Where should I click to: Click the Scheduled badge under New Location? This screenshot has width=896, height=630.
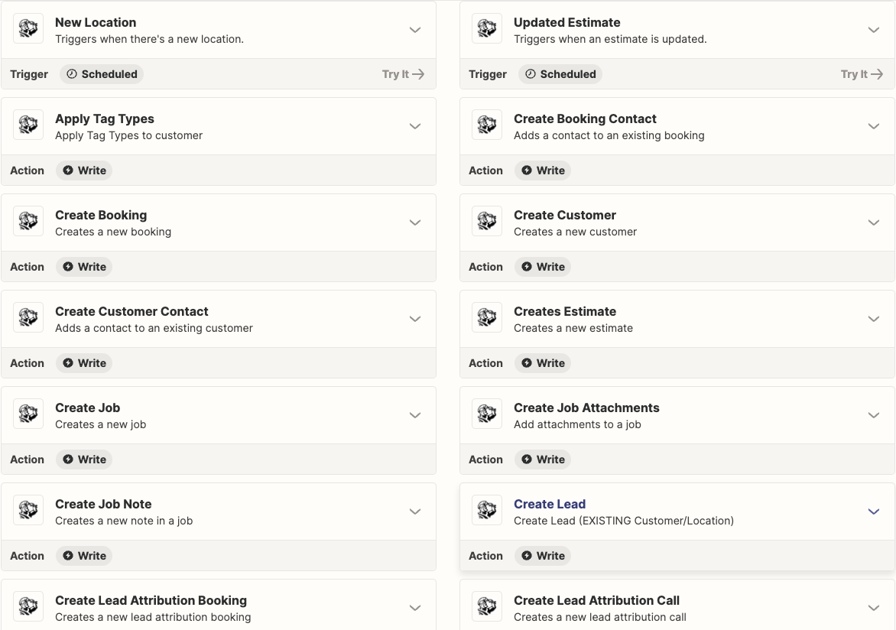tap(102, 74)
